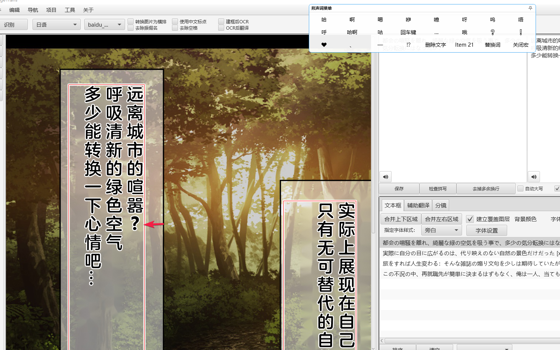The width and height of the screenshot is (560, 350).
Task: Insert 噫 from the onomatopoeia menu
Action: click(436, 20)
